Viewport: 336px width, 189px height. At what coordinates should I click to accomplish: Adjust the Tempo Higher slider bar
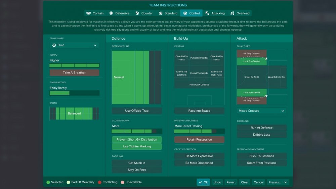(x=74, y=65)
